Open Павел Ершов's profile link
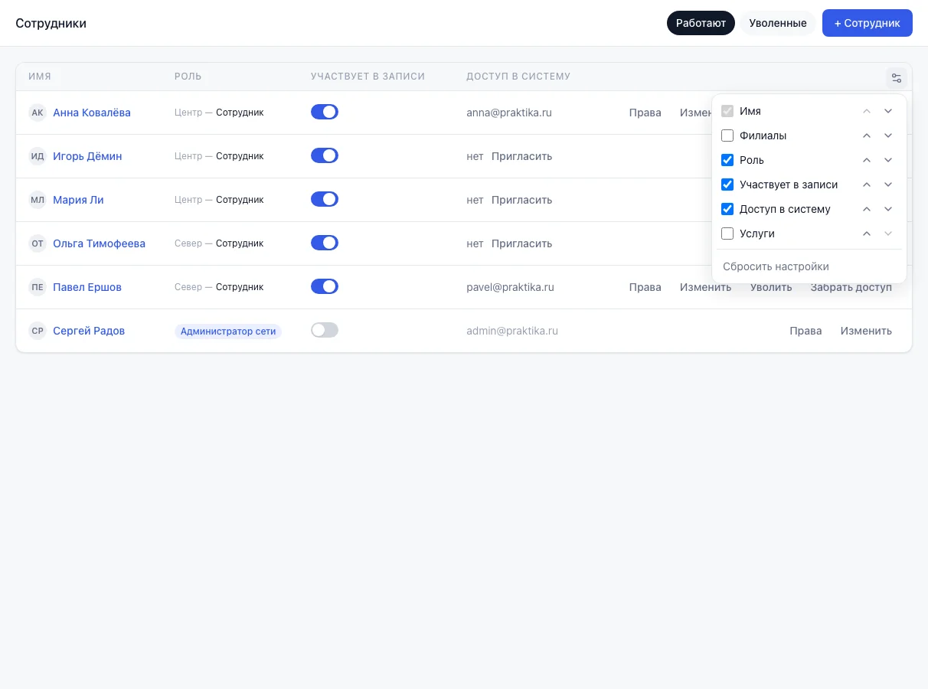The width and height of the screenshot is (928, 689). (x=87, y=287)
